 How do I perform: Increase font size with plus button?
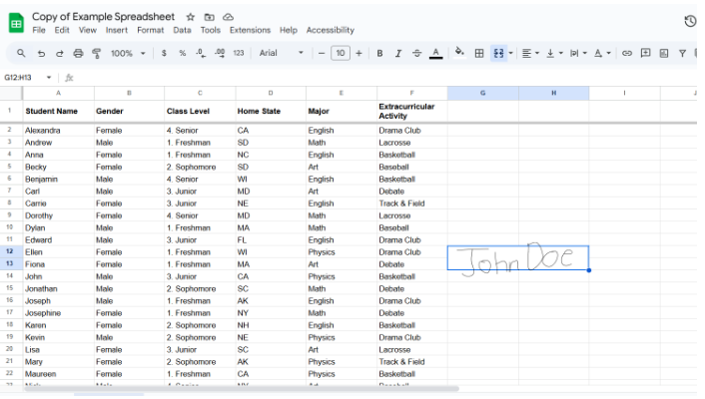point(358,53)
